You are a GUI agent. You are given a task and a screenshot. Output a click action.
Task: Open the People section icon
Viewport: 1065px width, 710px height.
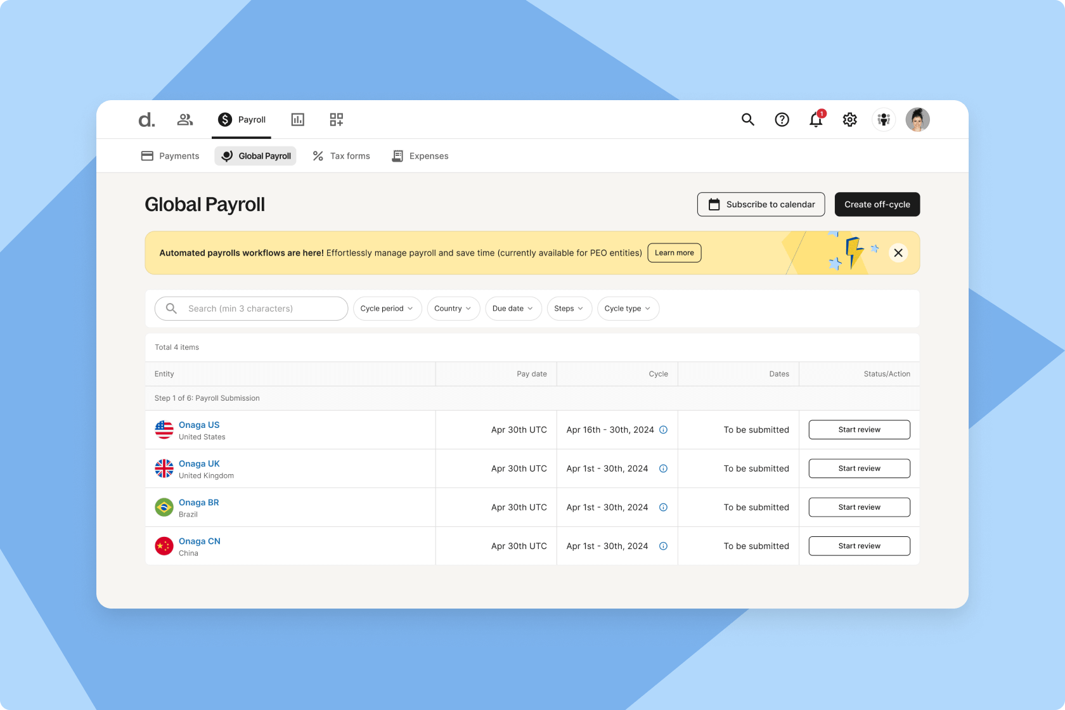tap(184, 119)
